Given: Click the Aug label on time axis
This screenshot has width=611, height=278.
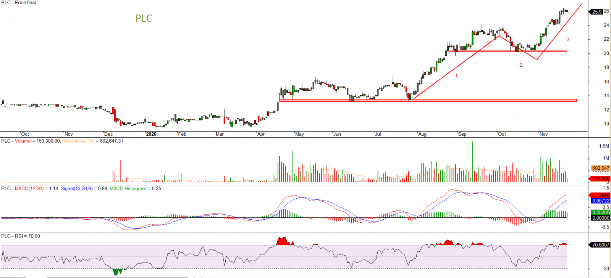Looking at the screenshot, I should click(422, 134).
